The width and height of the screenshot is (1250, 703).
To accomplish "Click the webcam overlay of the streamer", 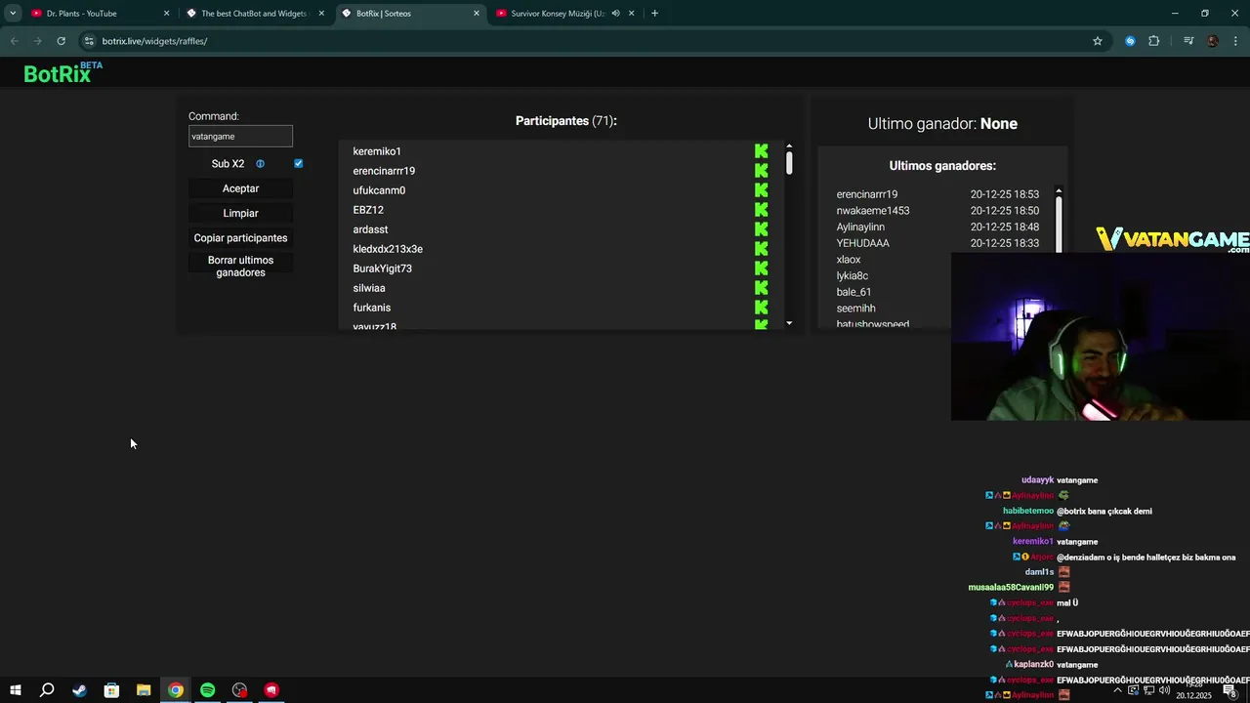I will coord(1101,337).
